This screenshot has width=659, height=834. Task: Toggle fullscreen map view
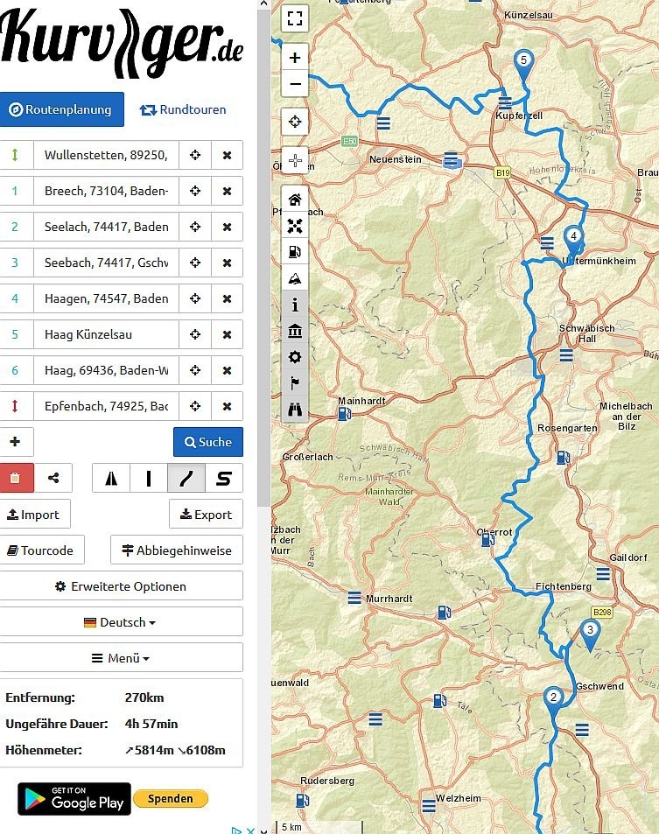295,18
